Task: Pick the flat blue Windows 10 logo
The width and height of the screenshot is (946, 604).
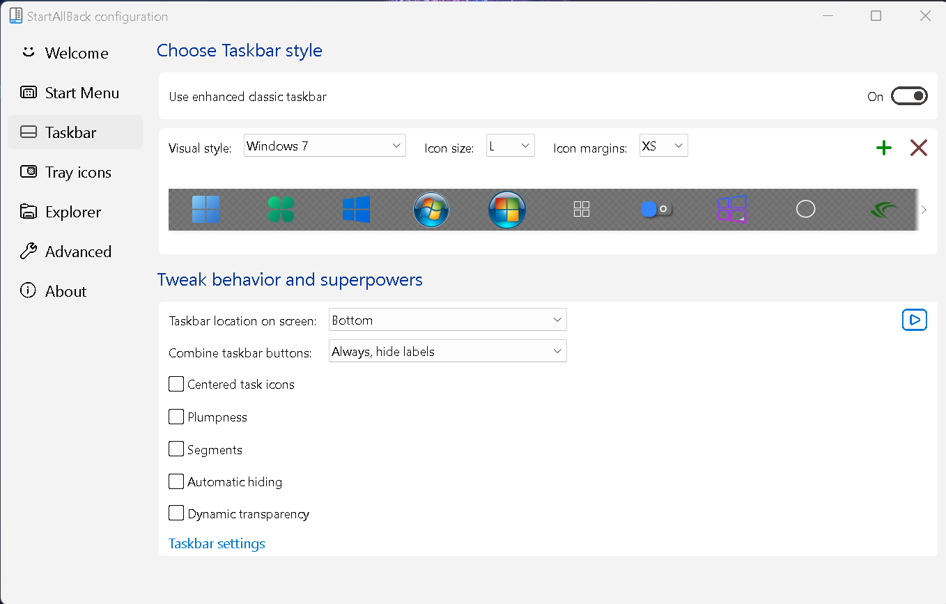Action: point(356,209)
